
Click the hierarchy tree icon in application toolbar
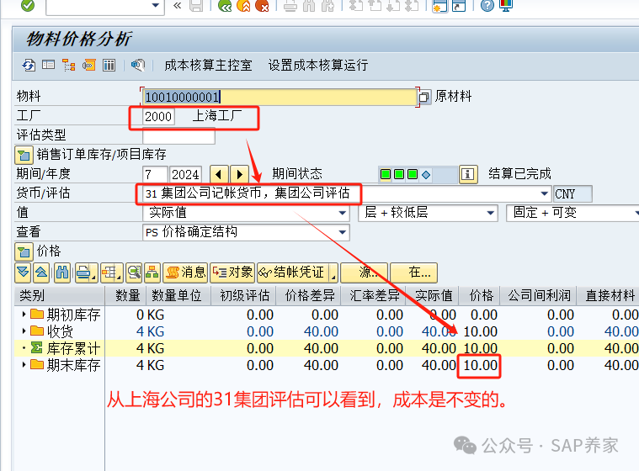pyautogui.click(x=68, y=65)
